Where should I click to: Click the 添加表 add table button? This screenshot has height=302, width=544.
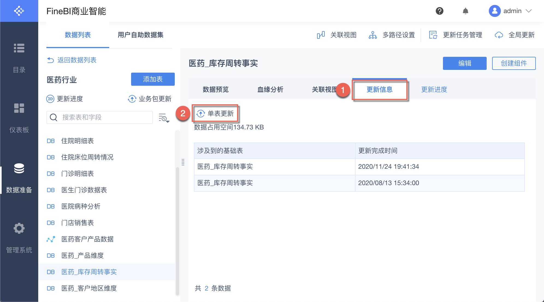[x=153, y=79]
